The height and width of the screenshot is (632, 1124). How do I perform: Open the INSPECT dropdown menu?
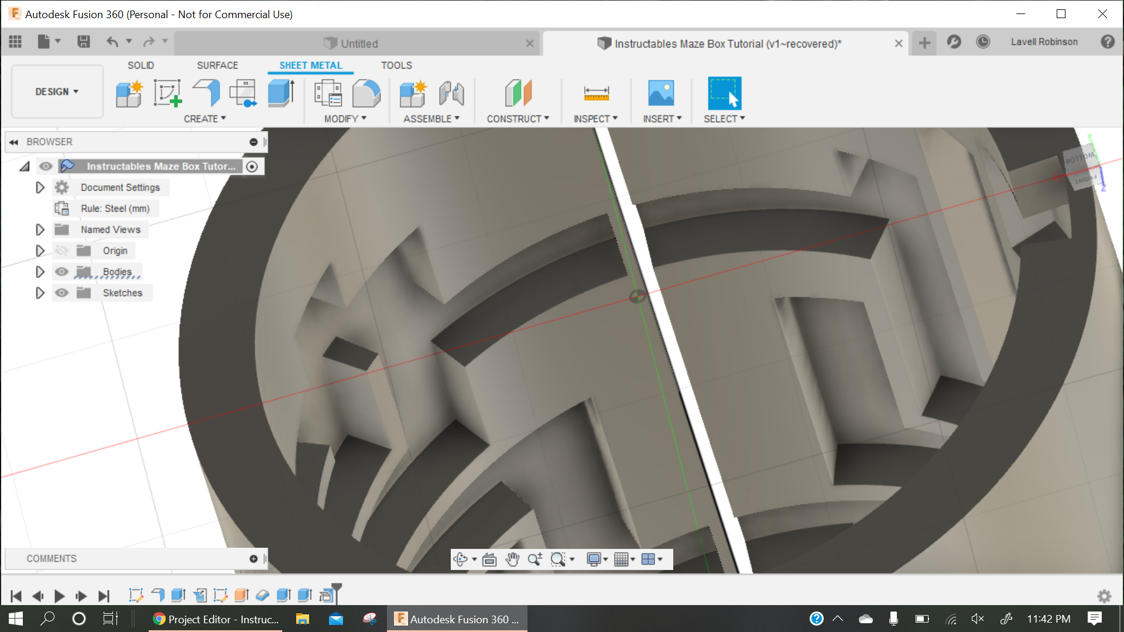pos(596,119)
